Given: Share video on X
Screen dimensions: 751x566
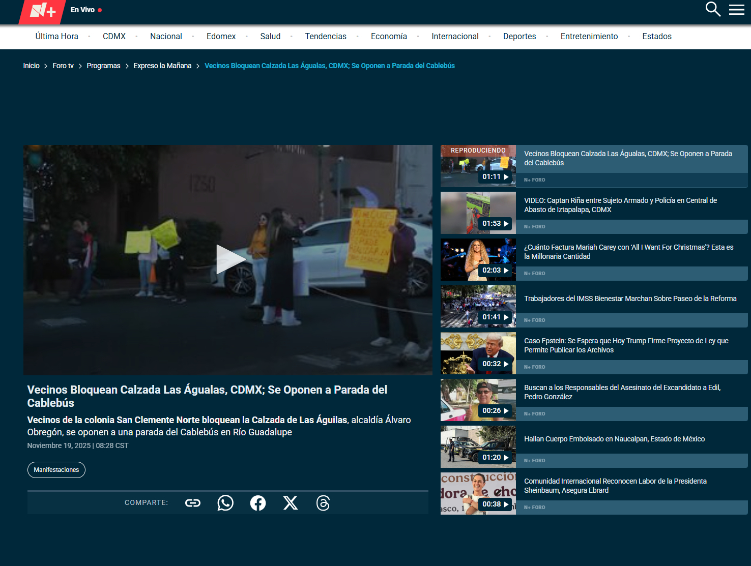Looking at the screenshot, I should (291, 503).
